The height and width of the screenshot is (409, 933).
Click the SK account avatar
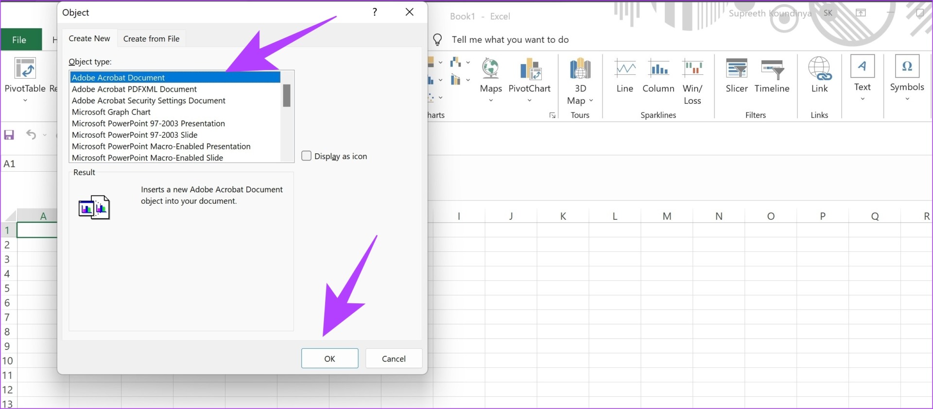click(x=828, y=13)
